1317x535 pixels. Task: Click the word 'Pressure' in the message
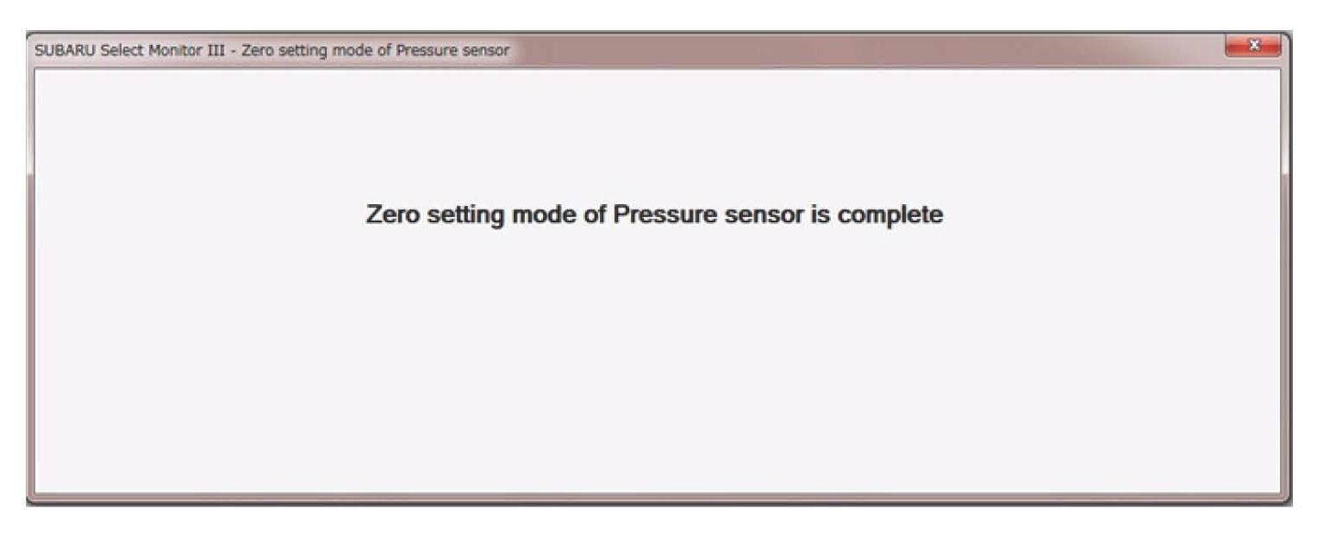click(x=664, y=215)
